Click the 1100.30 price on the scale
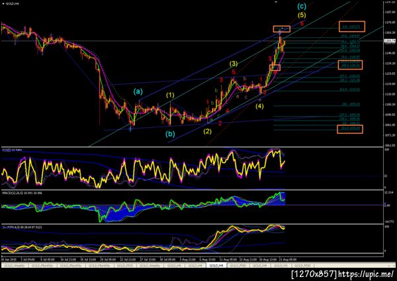The height and width of the screenshot is (281, 397). (390, 105)
